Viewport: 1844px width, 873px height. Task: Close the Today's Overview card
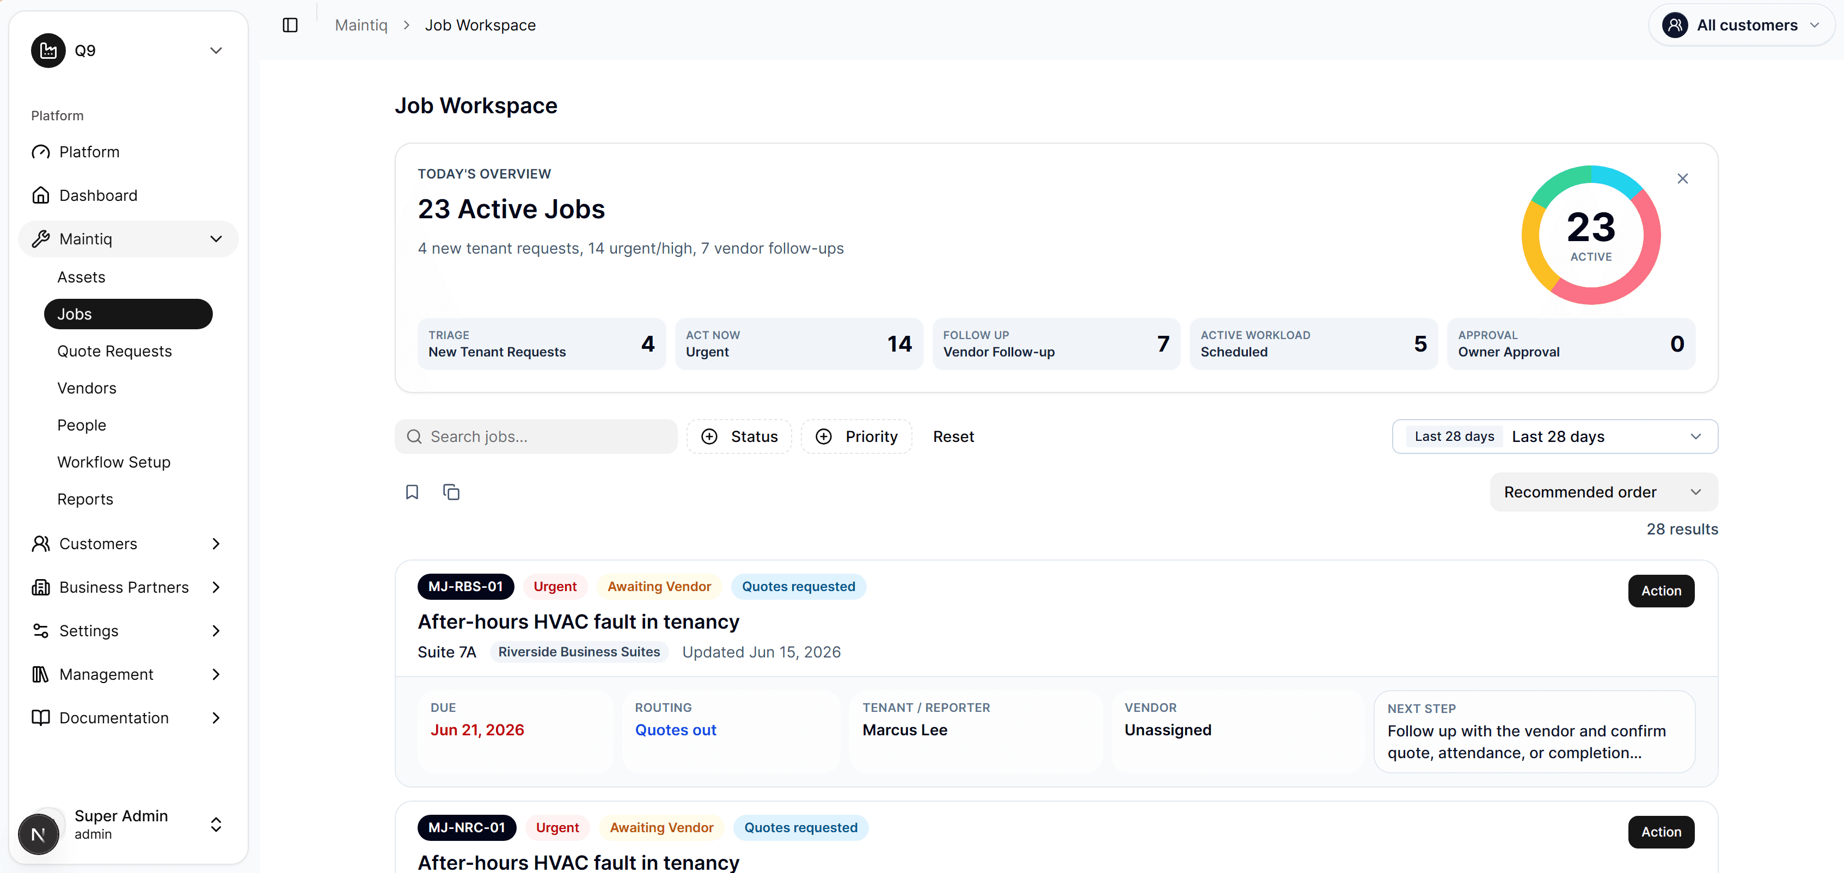[1682, 179]
